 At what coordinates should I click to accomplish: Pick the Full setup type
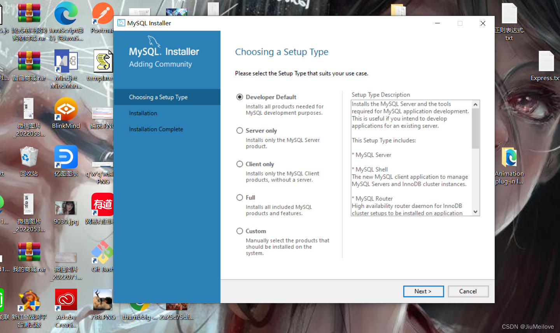click(x=240, y=197)
